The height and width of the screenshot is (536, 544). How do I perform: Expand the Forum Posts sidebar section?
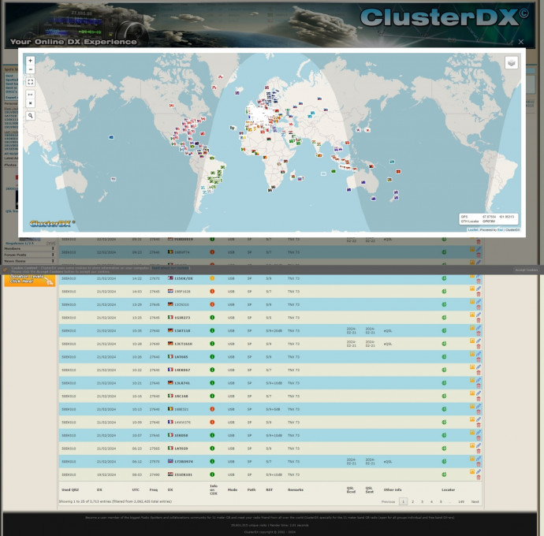(29, 255)
